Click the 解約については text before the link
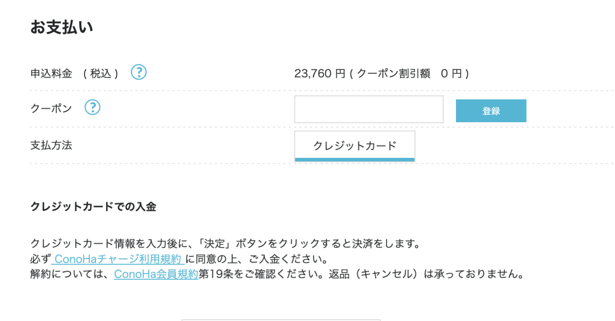This screenshot has width=615, height=321. (x=72, y=274)
